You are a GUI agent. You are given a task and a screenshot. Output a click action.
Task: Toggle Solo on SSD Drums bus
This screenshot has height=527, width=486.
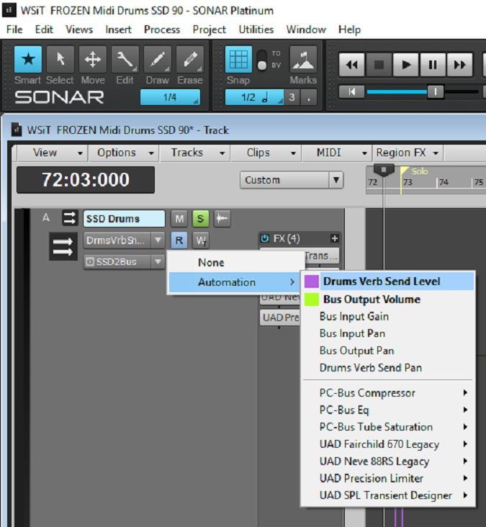(x=200, y=219)
